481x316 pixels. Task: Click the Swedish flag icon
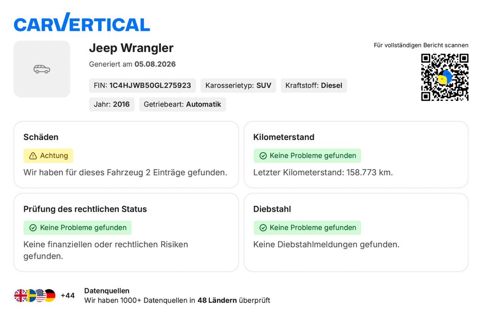point(31,295)
